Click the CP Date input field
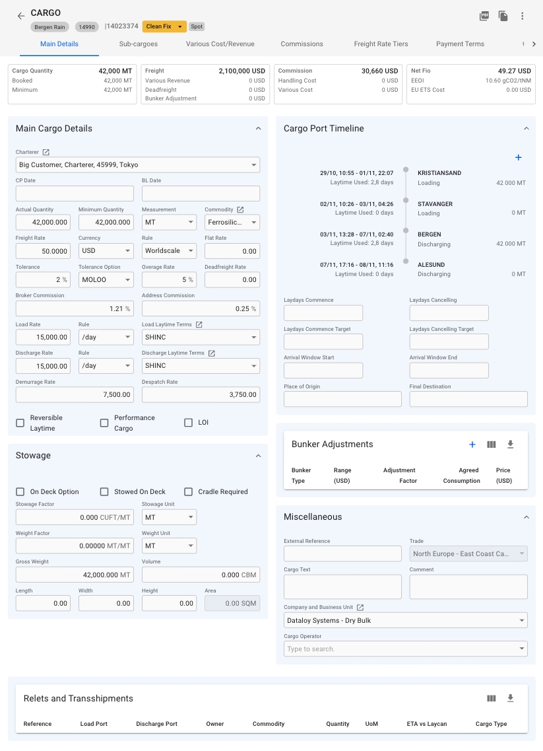 point(75,194)
